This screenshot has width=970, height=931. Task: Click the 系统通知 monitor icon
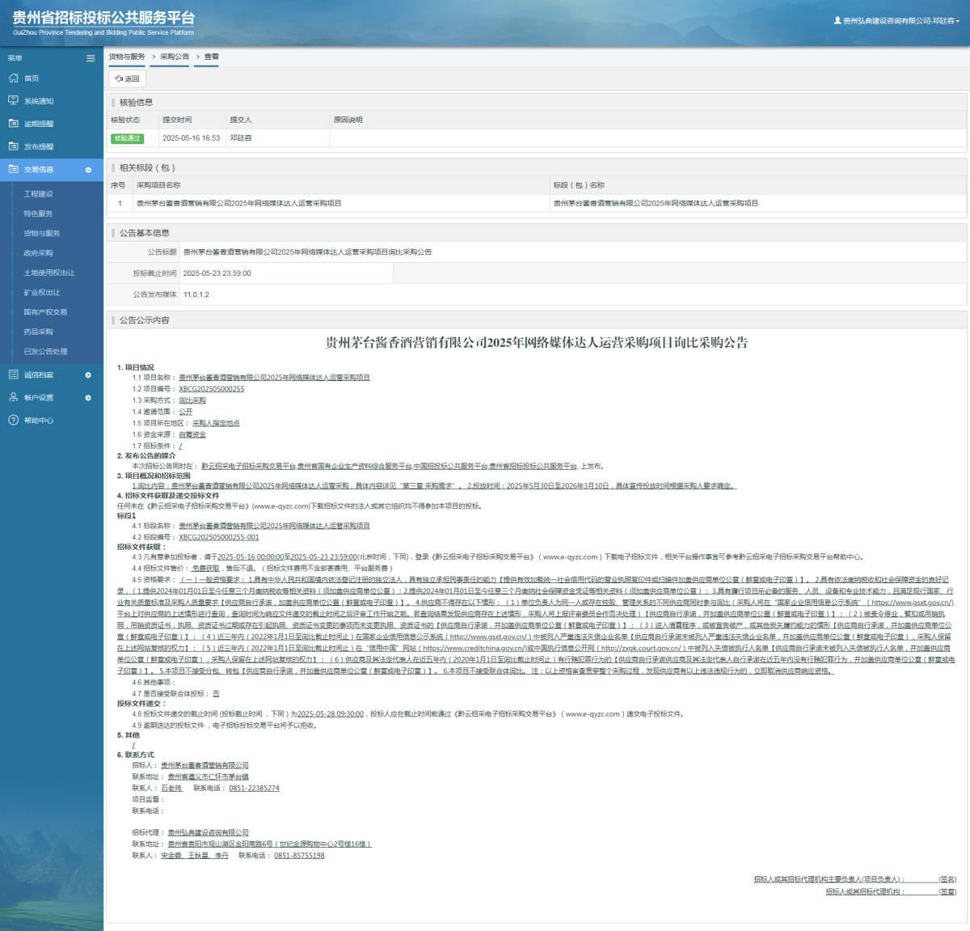[x=13, y=101]
